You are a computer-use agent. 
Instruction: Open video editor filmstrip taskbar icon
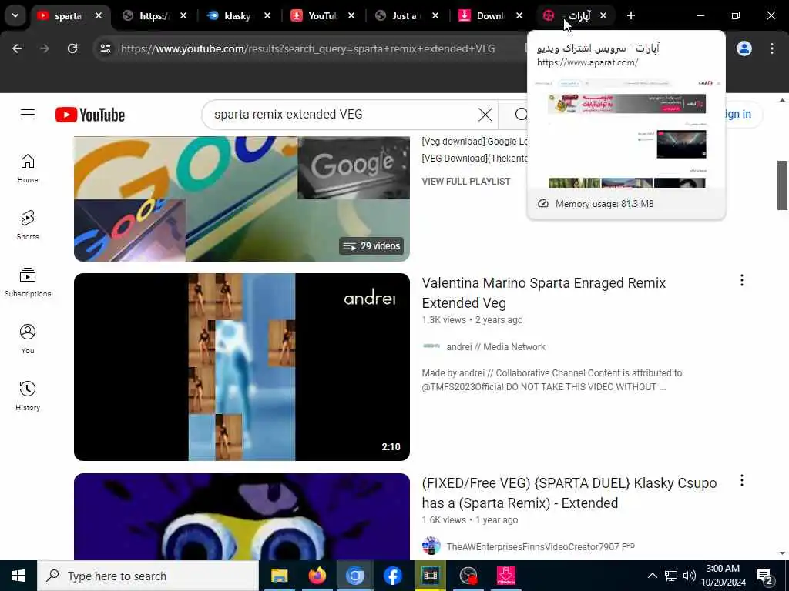430,576
